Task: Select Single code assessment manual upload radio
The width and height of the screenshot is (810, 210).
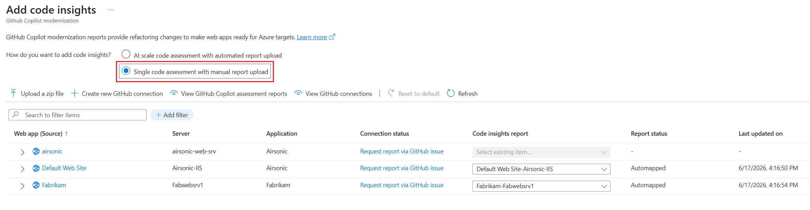Action: (126, 71)
